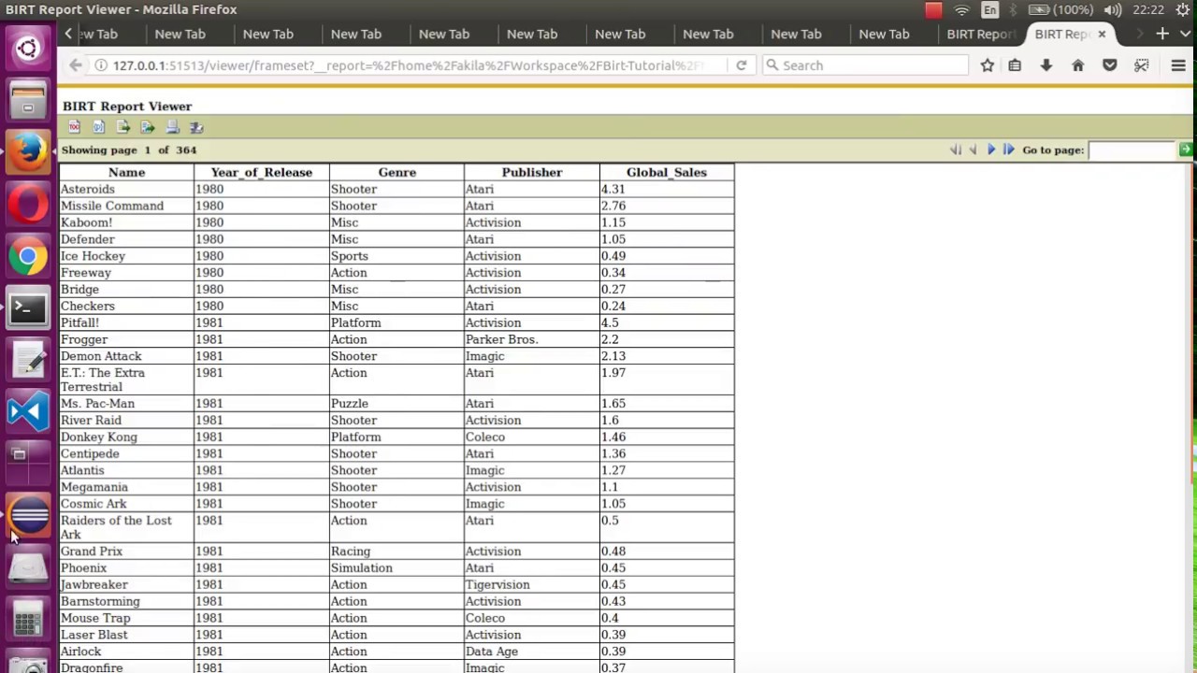Close the active BIRT Report tab

point(1102,34)
